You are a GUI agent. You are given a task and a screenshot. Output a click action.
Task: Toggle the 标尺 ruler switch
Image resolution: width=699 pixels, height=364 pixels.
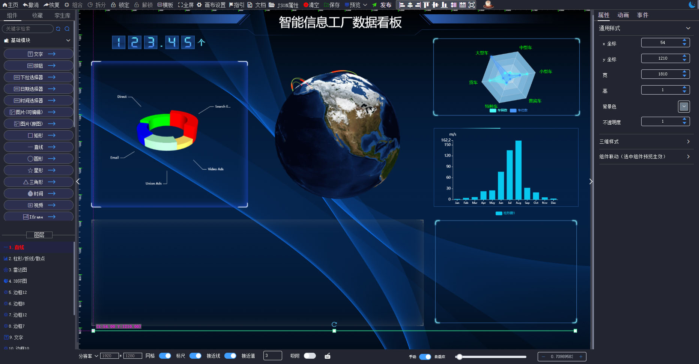pyautogui.click(x=195, y=356)
